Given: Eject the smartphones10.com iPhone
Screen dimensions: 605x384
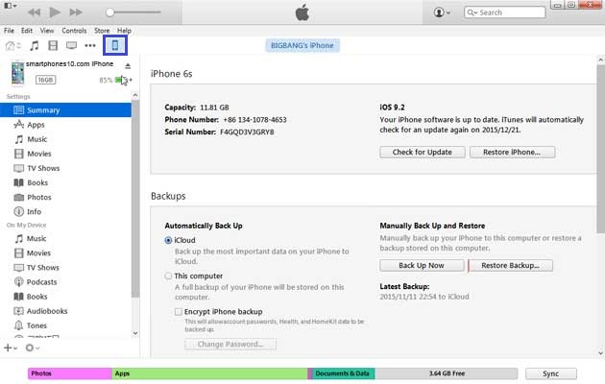Looking at the screenshot, I should (x=128, y=66).
